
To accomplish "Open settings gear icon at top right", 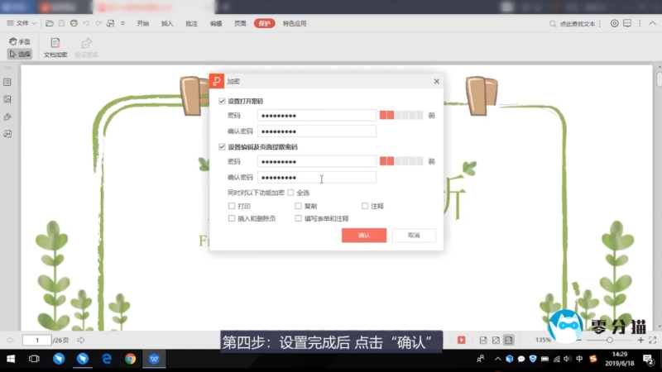I will pyautogui.click(x=614, y=23).
